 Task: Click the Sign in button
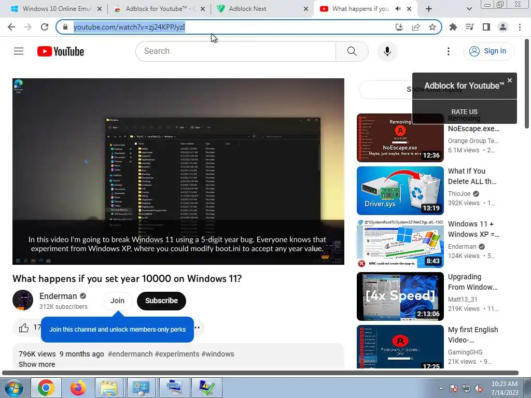point(488,51)
